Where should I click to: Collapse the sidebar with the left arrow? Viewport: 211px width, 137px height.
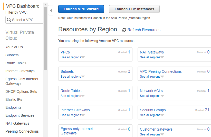pos(51,10)
